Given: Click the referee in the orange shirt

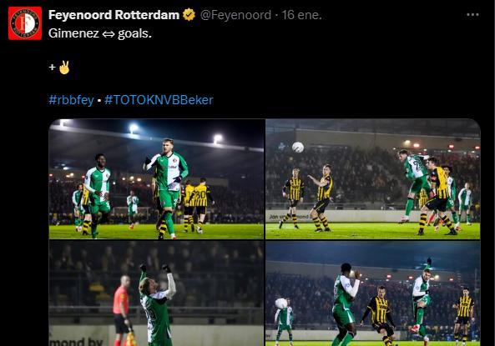Looking at the screenshot, I should click(x=122, y=311).
